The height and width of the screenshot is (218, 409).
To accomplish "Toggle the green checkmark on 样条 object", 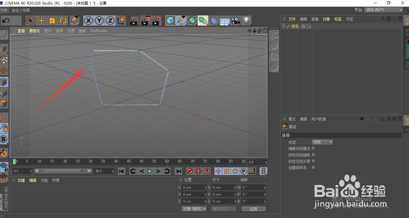I will click(310, 27).
